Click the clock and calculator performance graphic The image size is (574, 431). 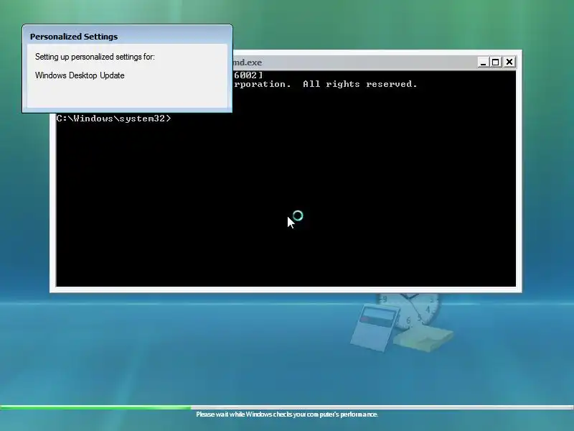(x=402, y=323)
